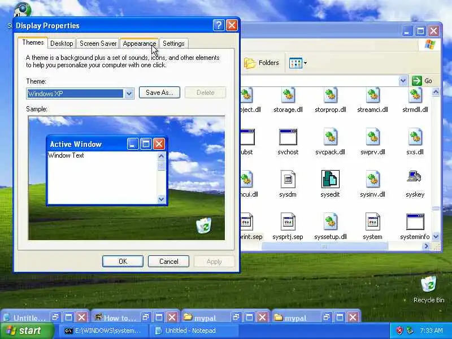Open the storage.dll file icon
This screenshot has width=452, height=339.
(288, 95)
